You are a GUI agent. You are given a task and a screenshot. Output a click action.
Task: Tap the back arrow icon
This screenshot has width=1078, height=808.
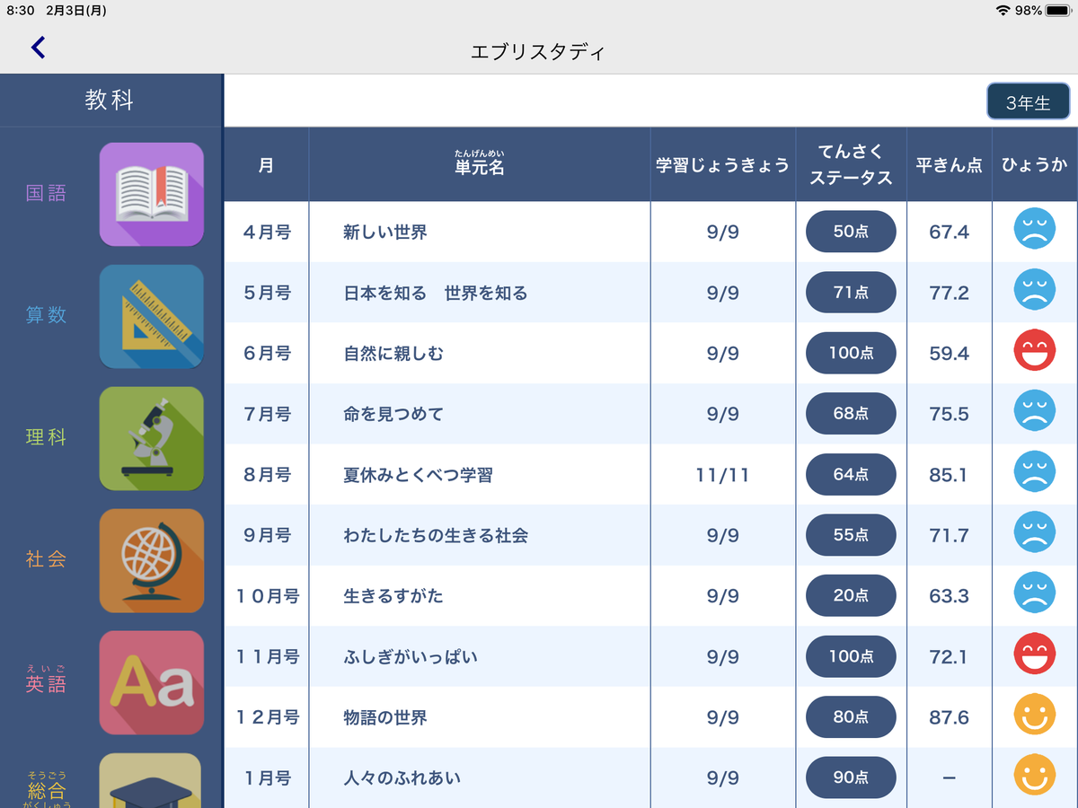coord(38,48)
